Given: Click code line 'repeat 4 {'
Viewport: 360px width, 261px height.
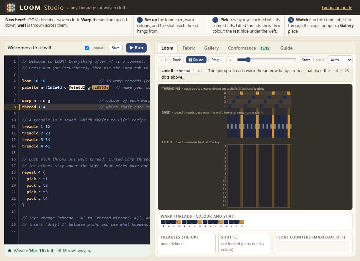Looking at the screenshot, I should [x=33, y=172].
